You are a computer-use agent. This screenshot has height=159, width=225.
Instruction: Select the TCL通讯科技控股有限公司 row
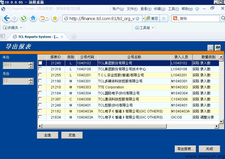click(128, 99)
